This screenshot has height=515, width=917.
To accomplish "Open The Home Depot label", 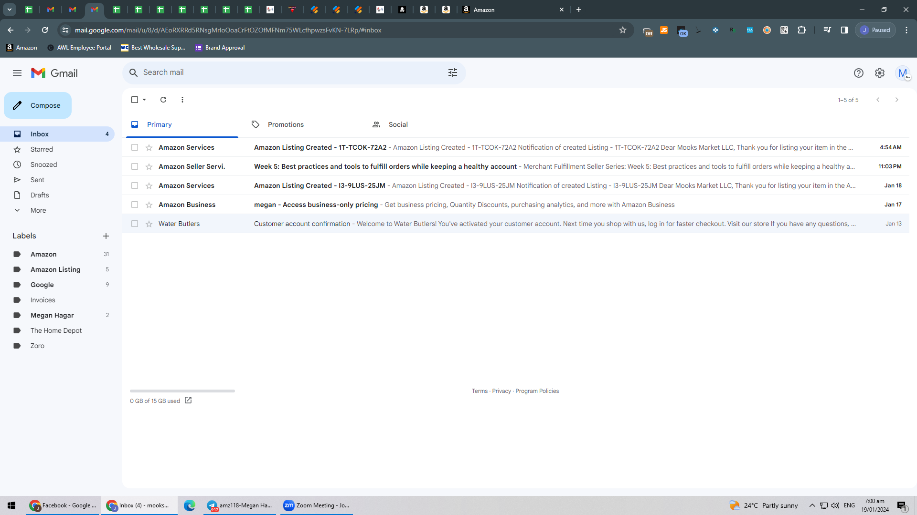I will pos(57,330).
